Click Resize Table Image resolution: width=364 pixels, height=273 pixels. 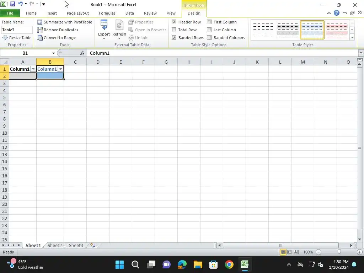(17, 38)
